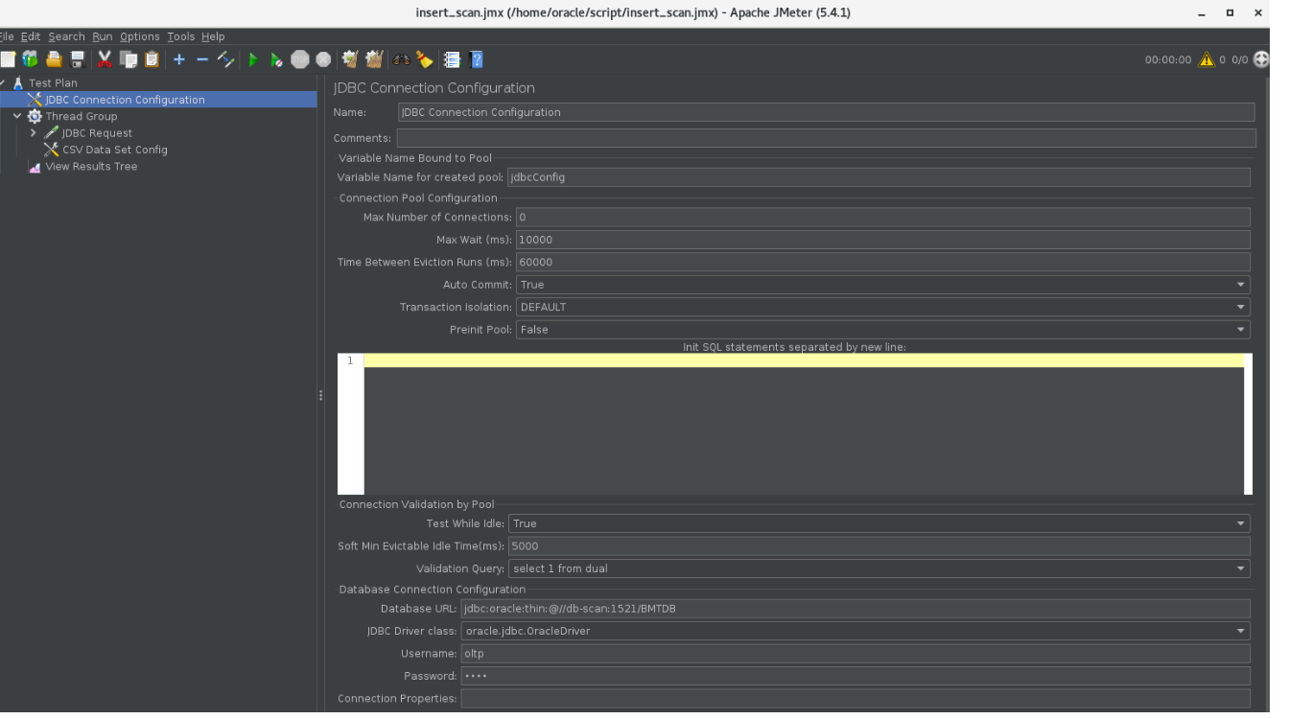Select the Test Plan node

point(53,83)
